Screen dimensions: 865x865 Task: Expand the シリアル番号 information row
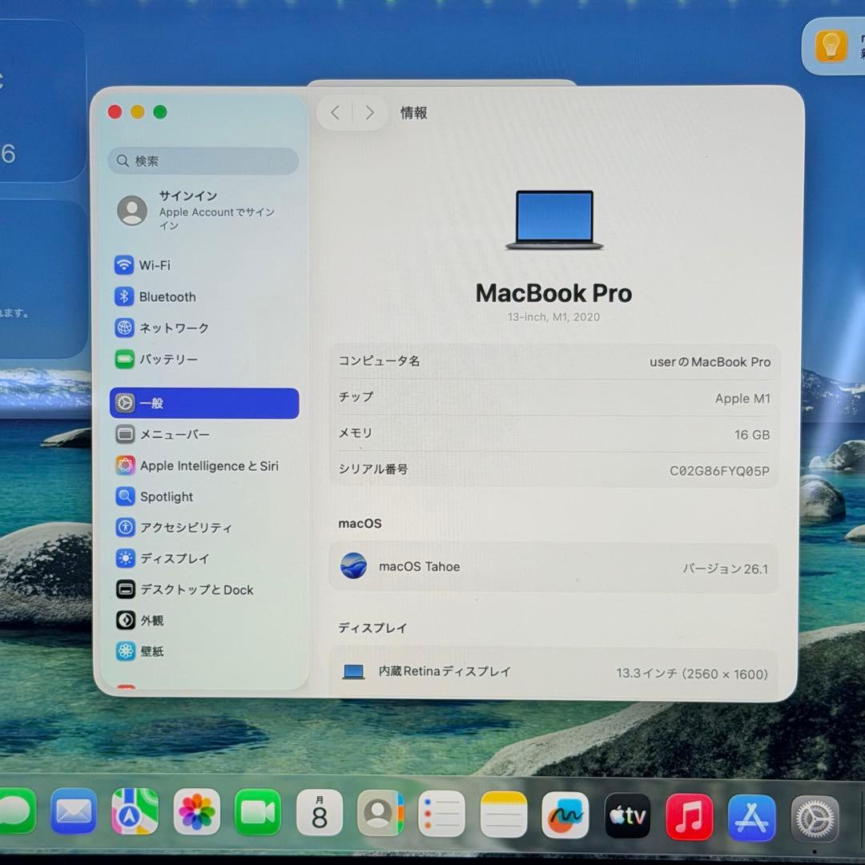[x=553, y=469]
